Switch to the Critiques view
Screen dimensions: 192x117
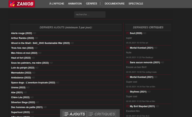click(x=102, y=114)
